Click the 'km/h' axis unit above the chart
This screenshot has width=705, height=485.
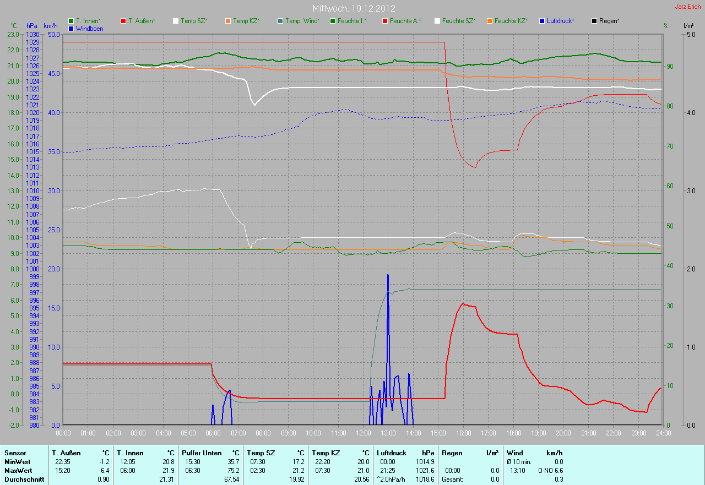(x=51, y=26)
